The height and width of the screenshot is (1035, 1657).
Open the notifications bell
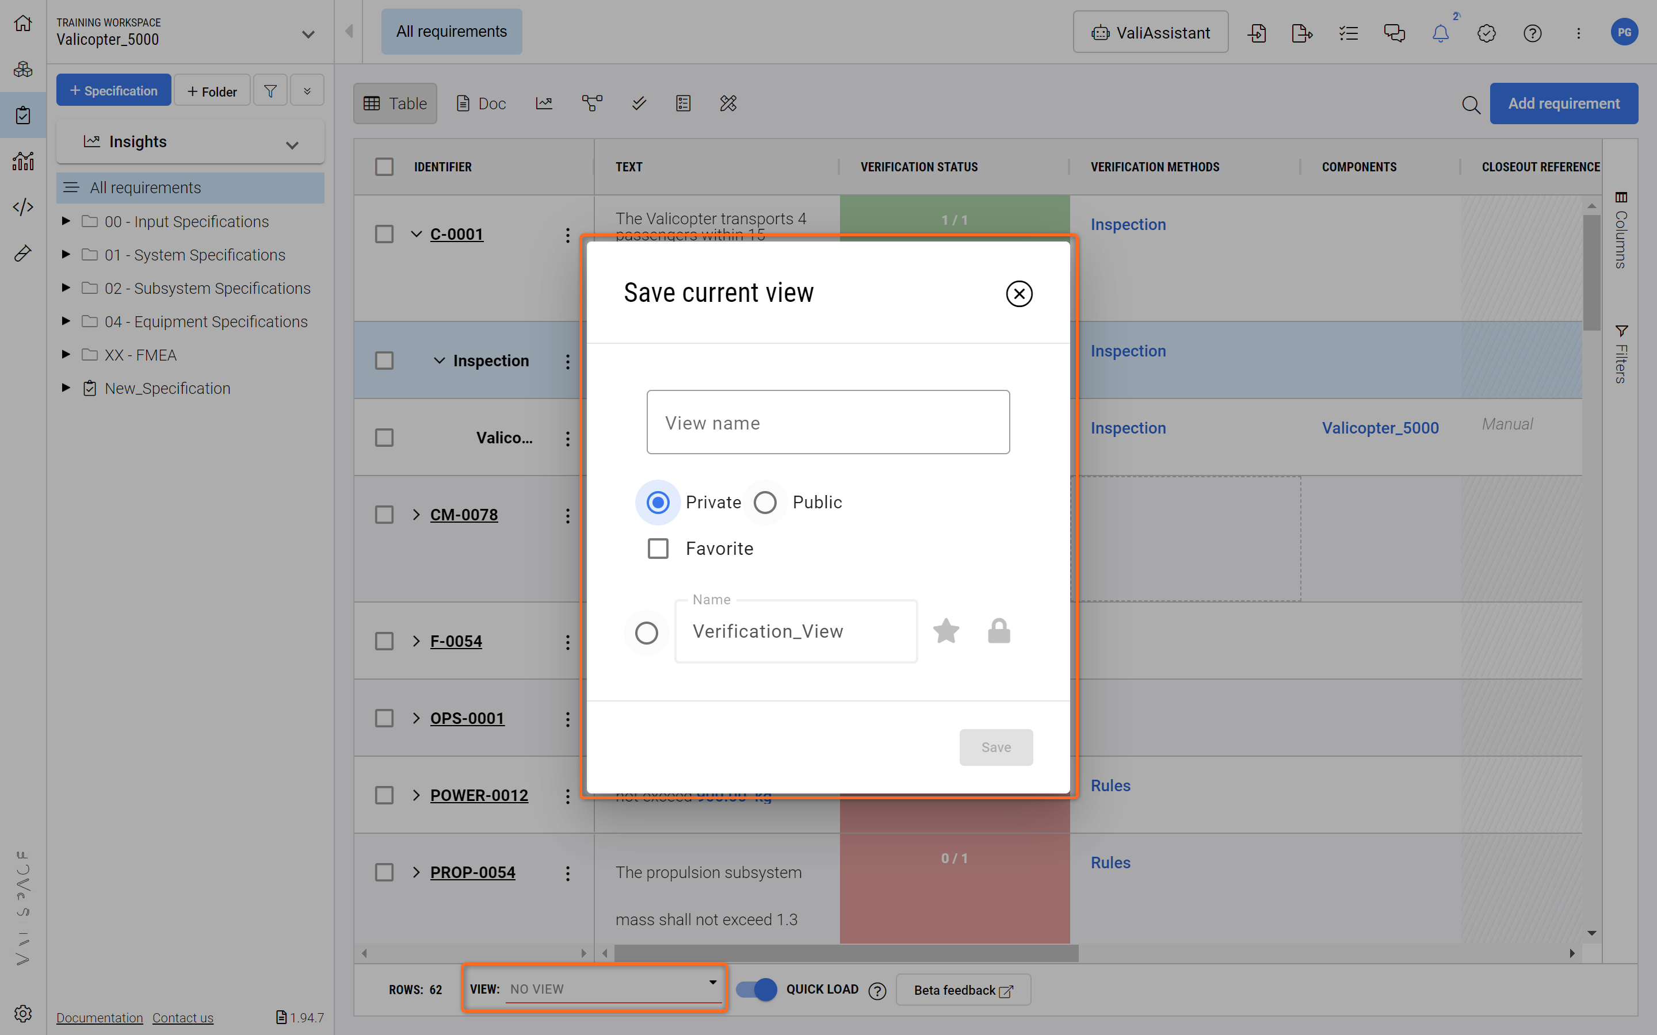tap(1441, 33)
